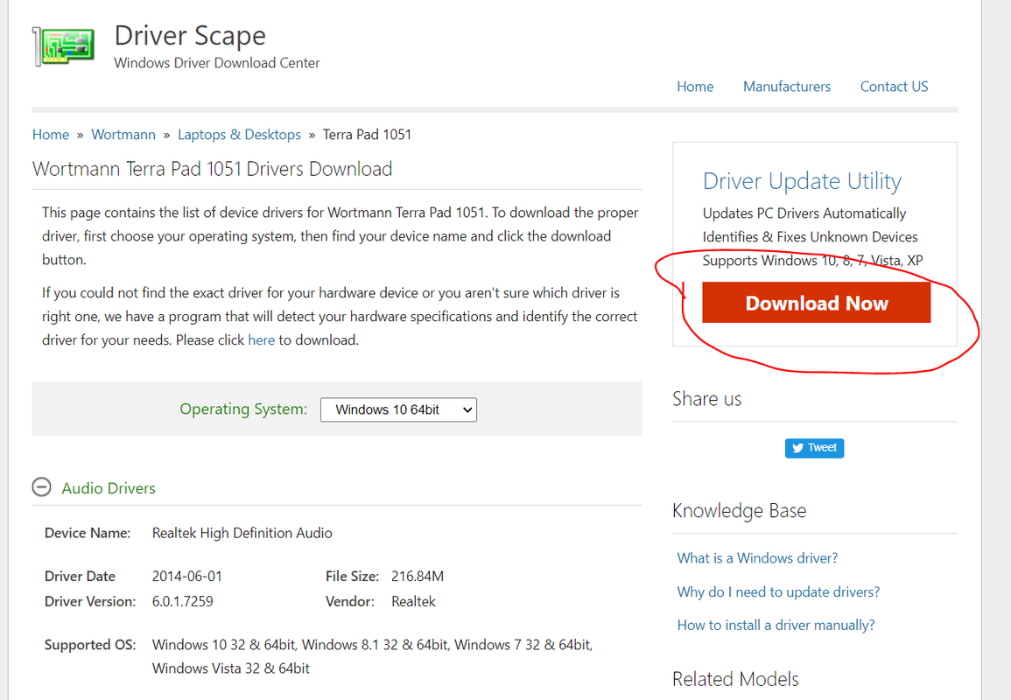This screenshot has width=1011, height=700.
Task: Open the Wortmann breadcrumb link
Action: [123, 134]
